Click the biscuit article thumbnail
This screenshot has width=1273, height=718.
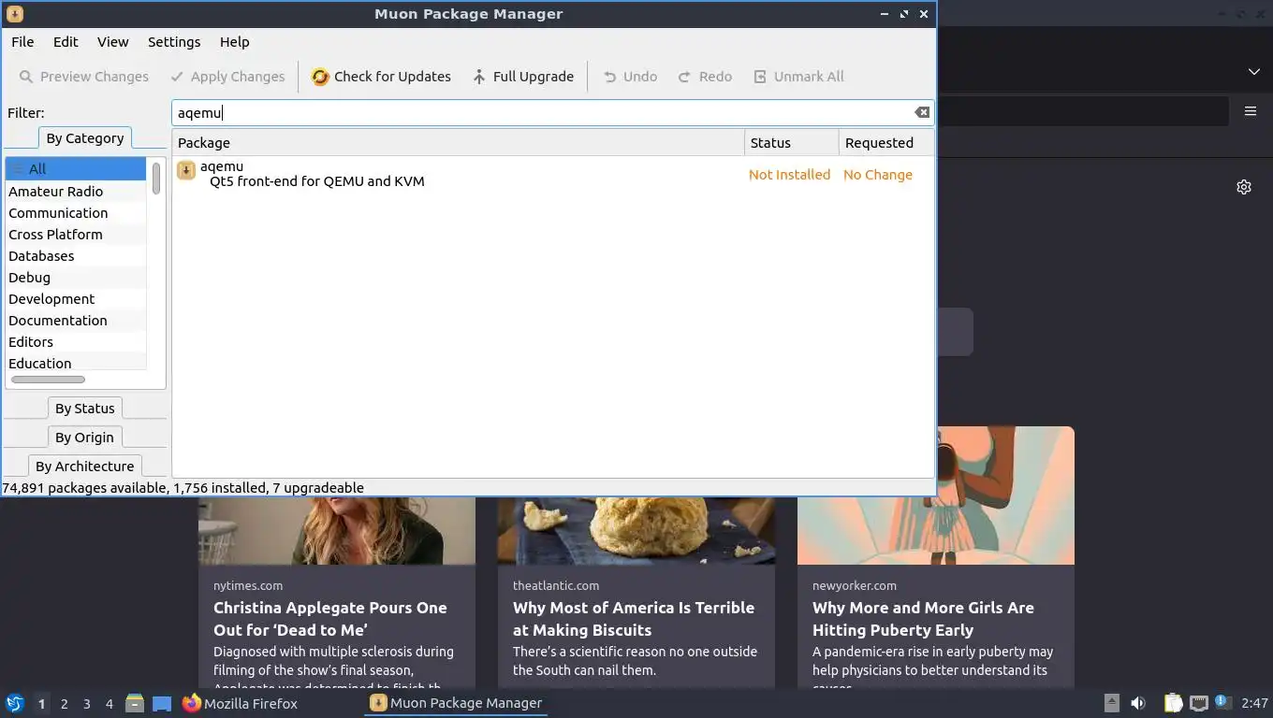[636, 530]
